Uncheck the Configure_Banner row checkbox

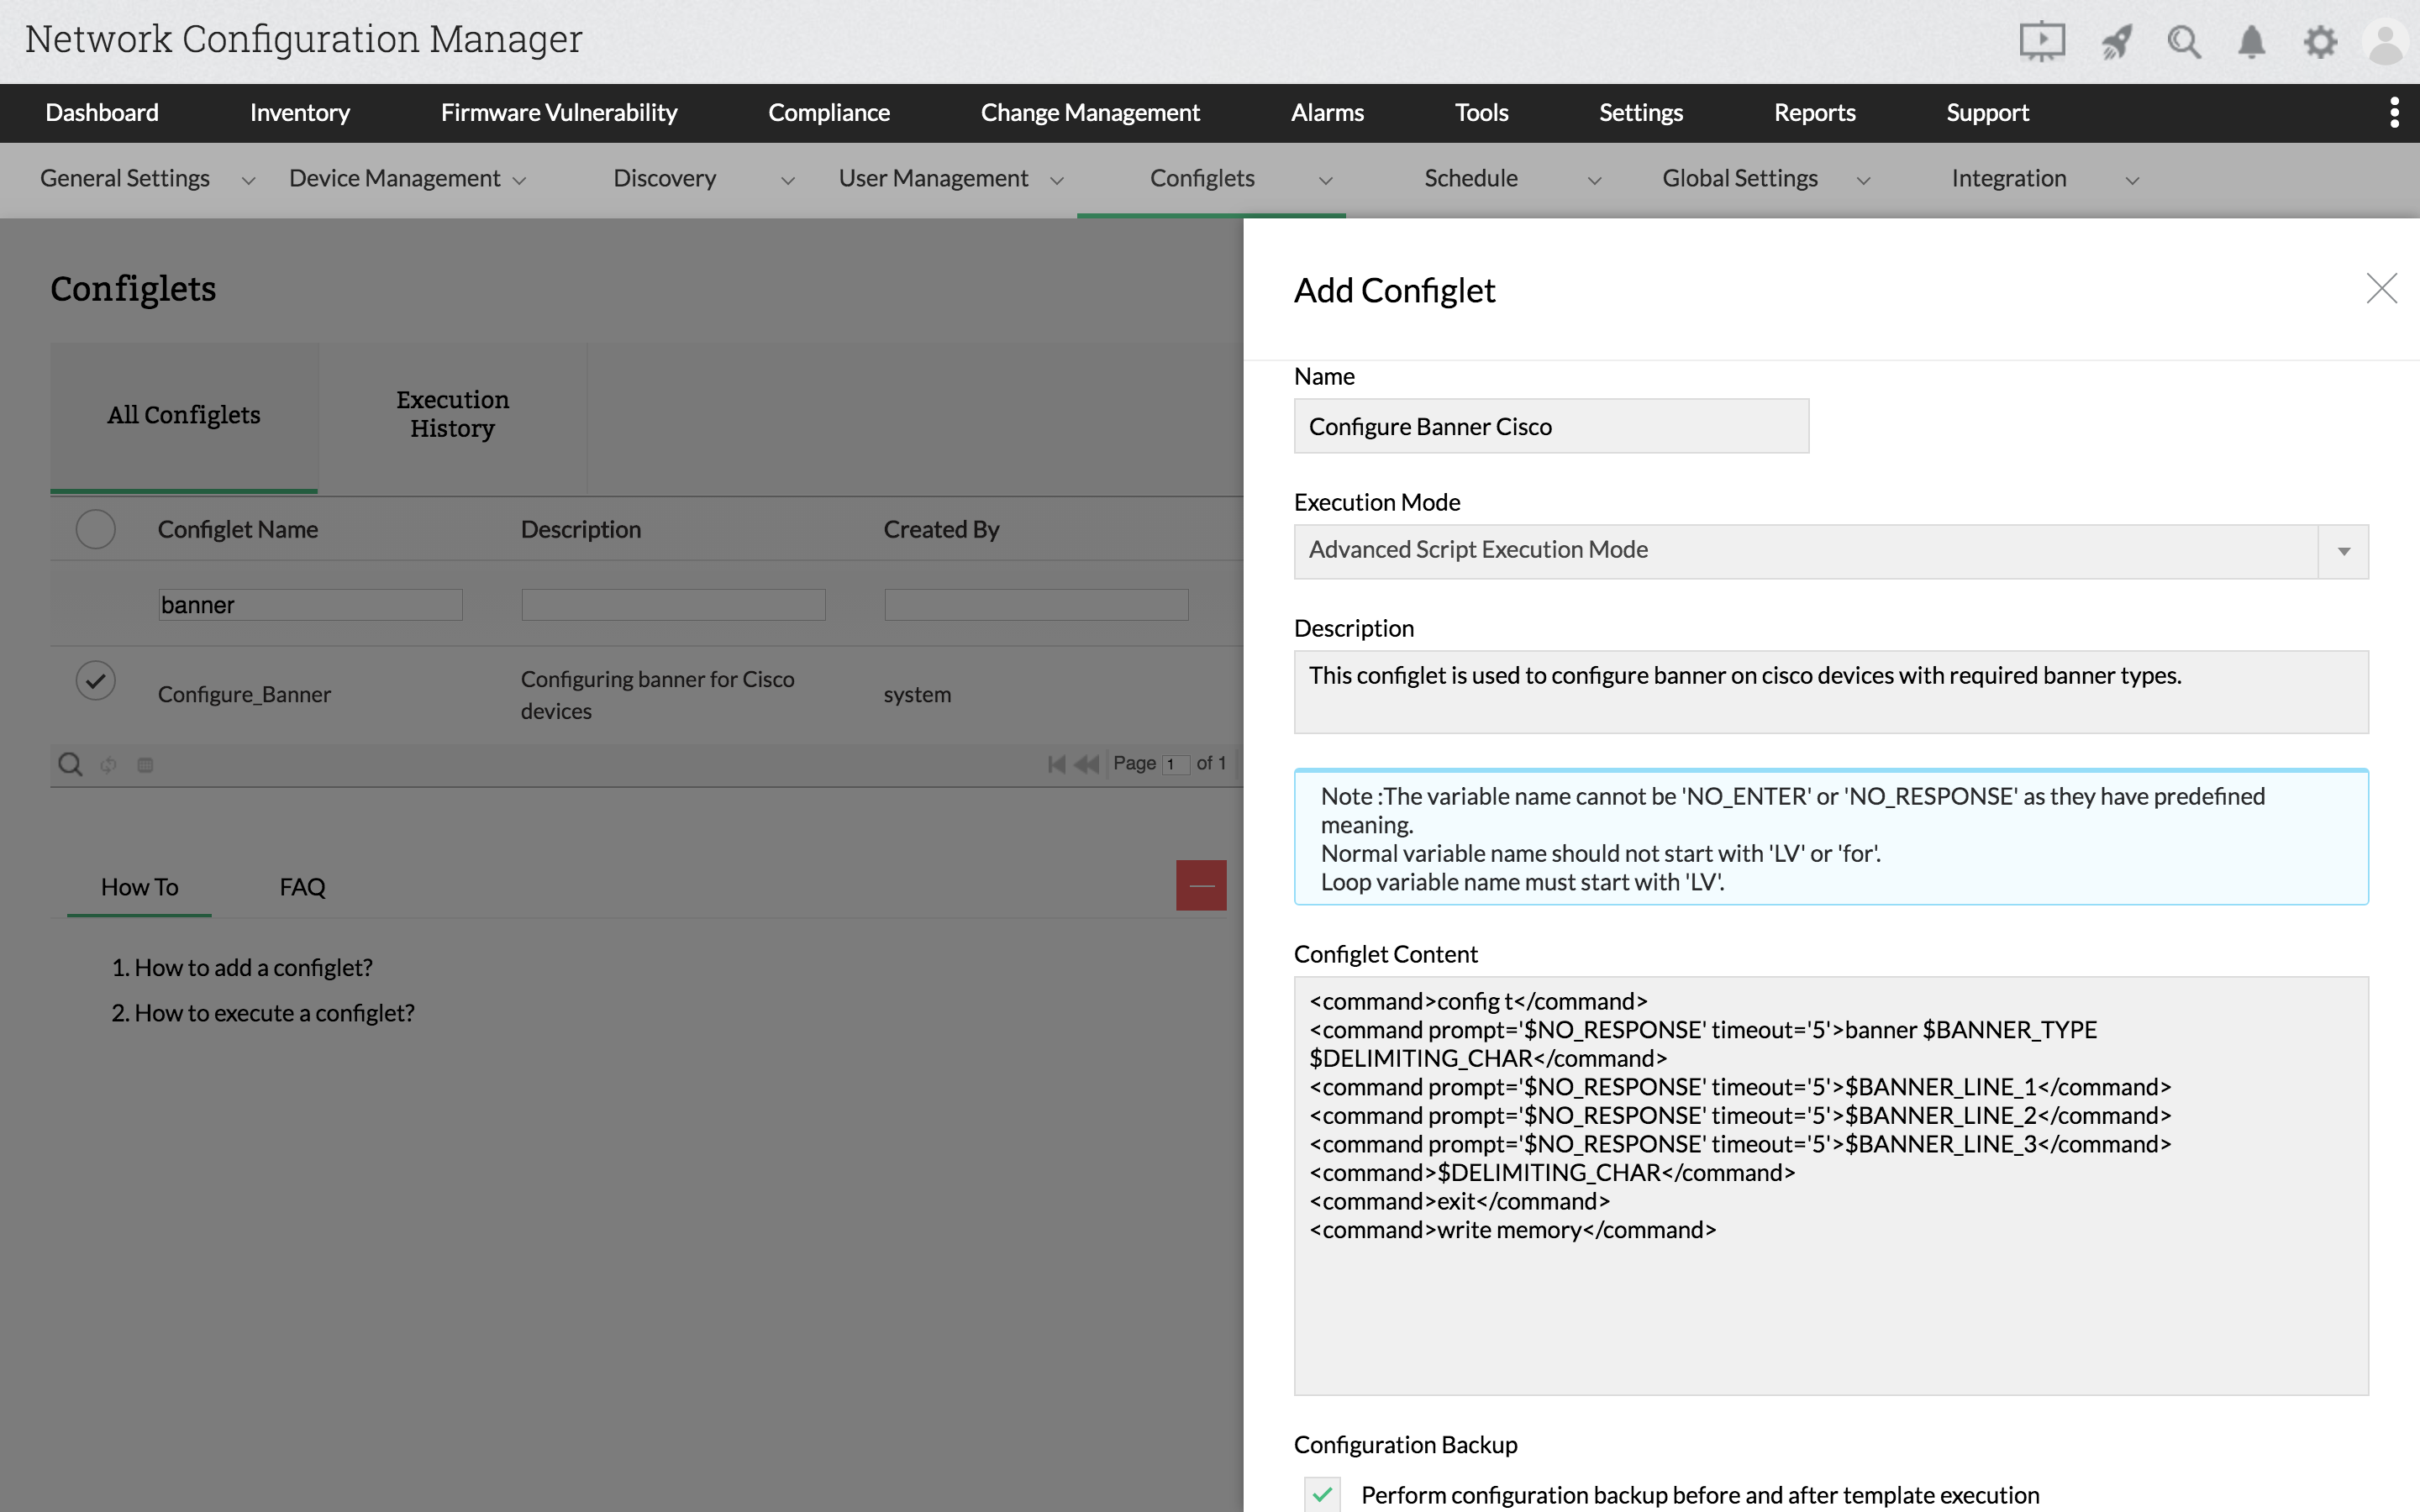point(96,681)
